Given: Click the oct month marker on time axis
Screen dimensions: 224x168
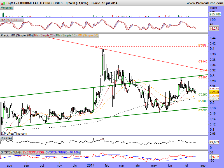Looking at the screenshot, I should [x=42, y=165].
